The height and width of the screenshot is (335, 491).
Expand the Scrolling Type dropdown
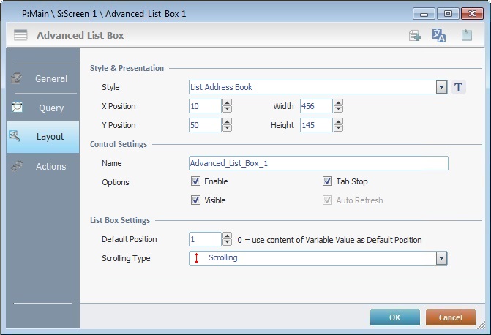[441, 258]
